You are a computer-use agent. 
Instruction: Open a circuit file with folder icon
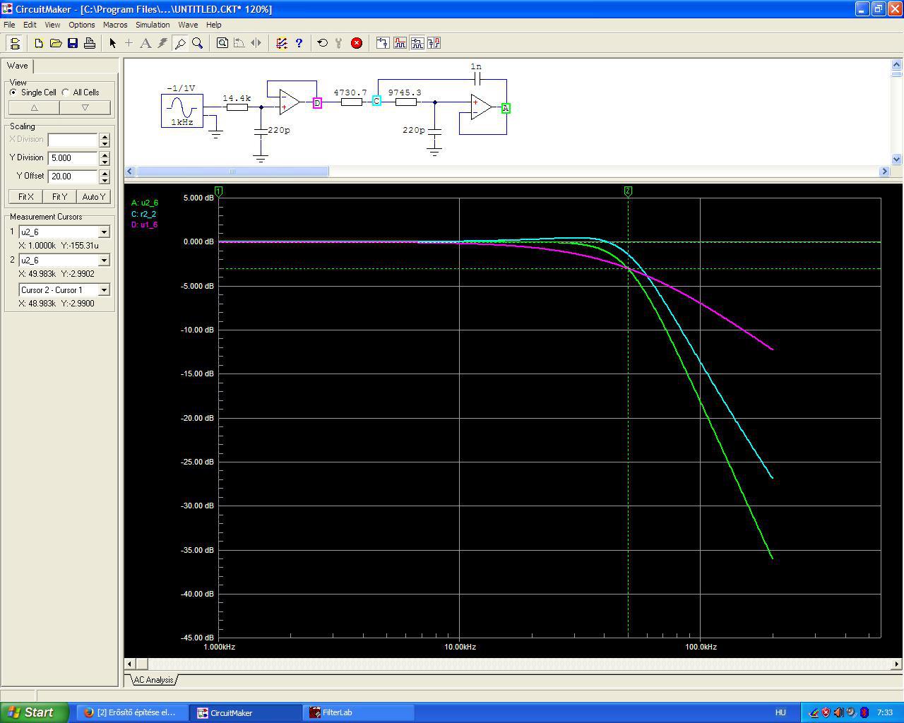coord(56,43)
